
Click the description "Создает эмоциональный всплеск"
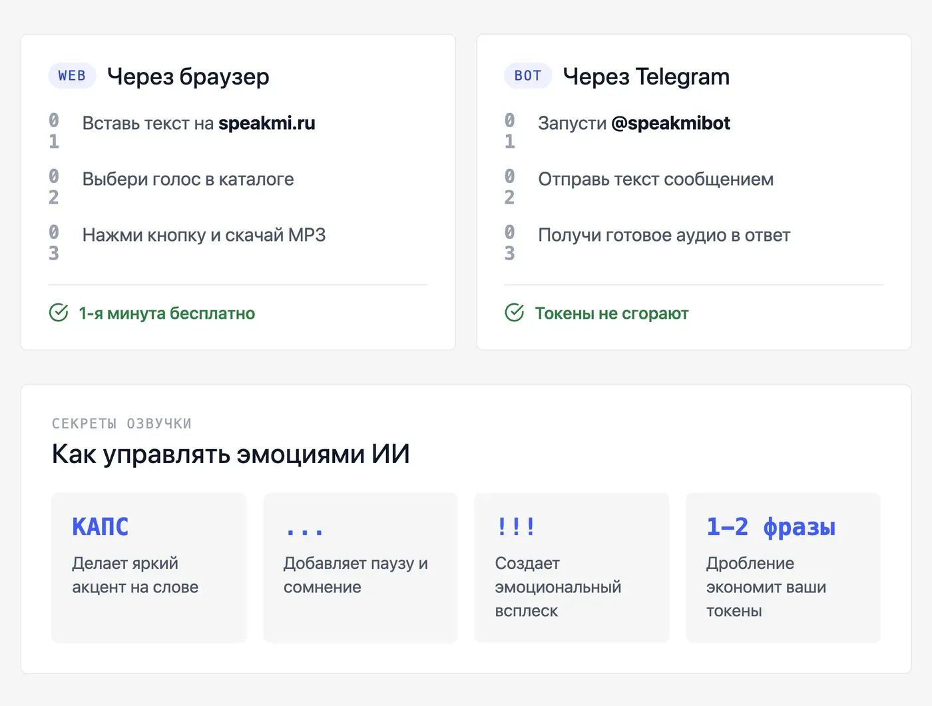pos(558,587)
